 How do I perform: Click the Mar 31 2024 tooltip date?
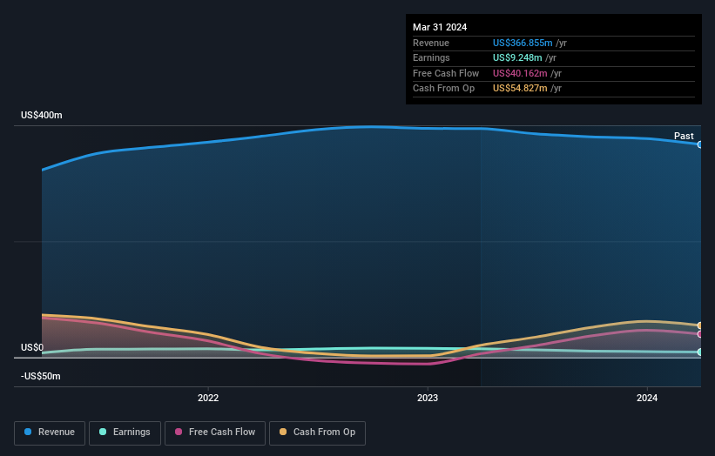click(x=440, y=27)
